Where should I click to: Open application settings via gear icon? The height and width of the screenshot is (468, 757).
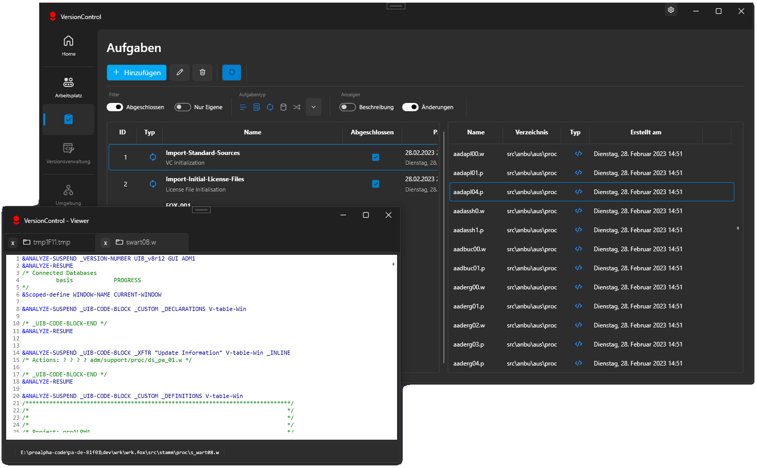[x=670, y=10]
